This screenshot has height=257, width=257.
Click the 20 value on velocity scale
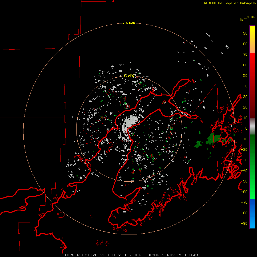(245, 107)
